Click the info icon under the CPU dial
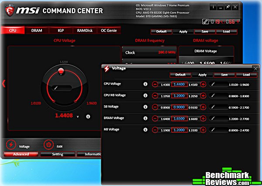262x186 pixels. [88, 116]
